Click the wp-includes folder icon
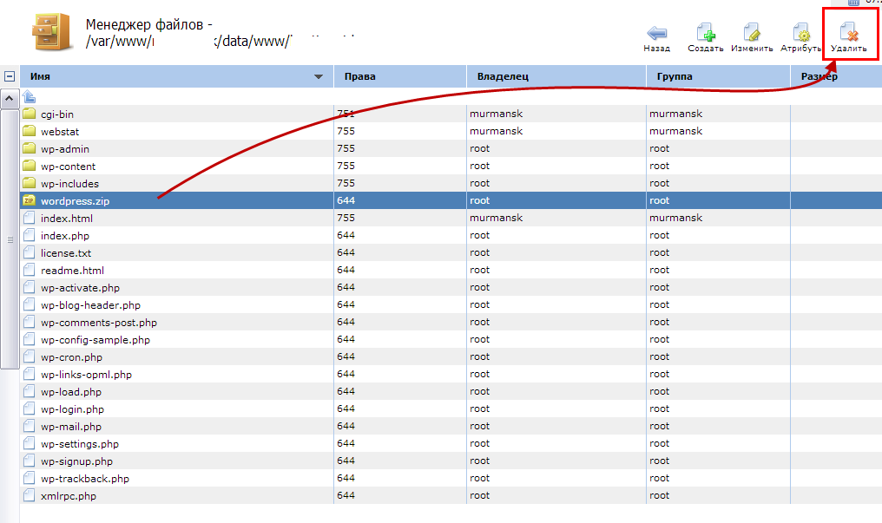 tap(30, 184)
